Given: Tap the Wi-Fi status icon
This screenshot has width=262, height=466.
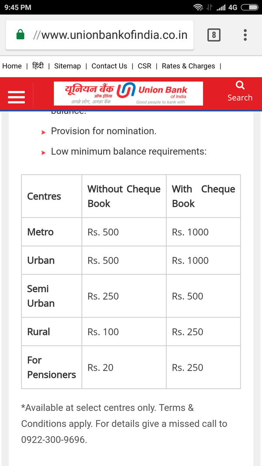Looking at the screenshot, I should coord(198,7).
